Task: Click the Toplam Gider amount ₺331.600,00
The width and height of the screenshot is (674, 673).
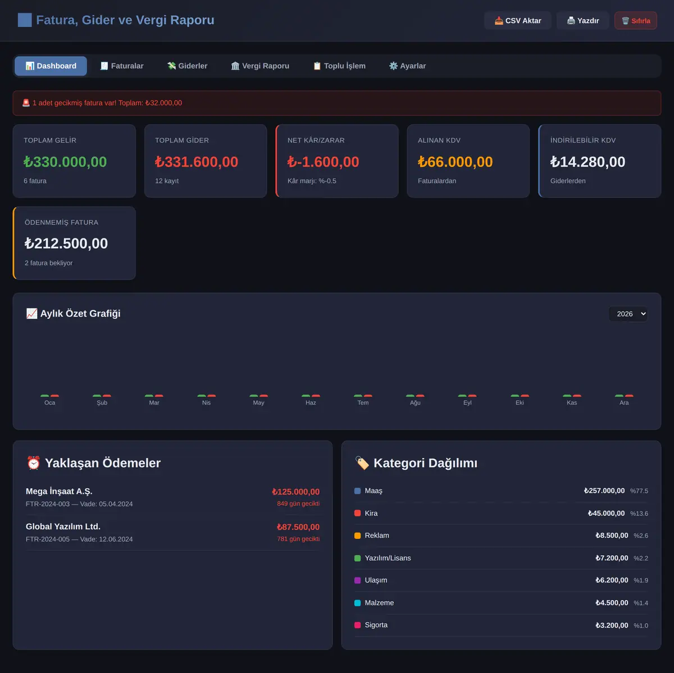Action: (197, 162)
